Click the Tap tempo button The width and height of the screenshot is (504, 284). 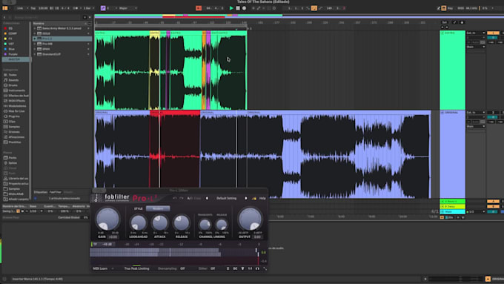(33, 8)
